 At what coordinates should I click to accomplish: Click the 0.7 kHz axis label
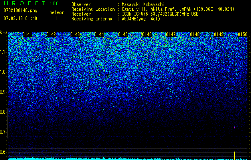point(3,132)
